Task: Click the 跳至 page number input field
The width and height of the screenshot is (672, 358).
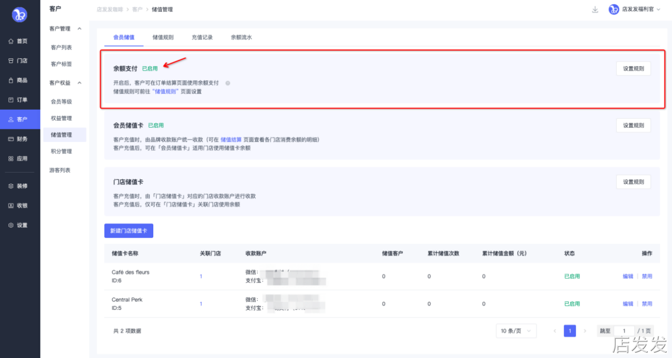Action: tap(624, 331)
